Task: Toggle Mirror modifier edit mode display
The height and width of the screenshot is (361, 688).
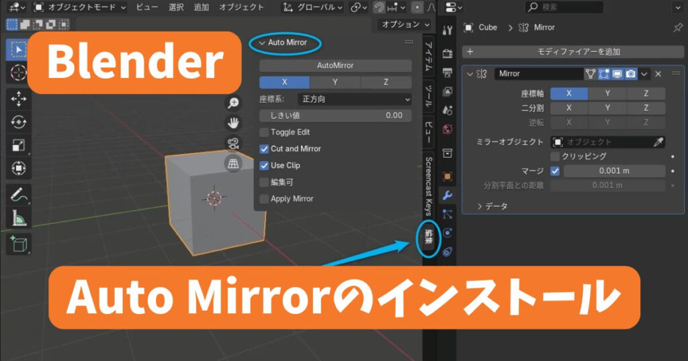Action: click(604, 74)
